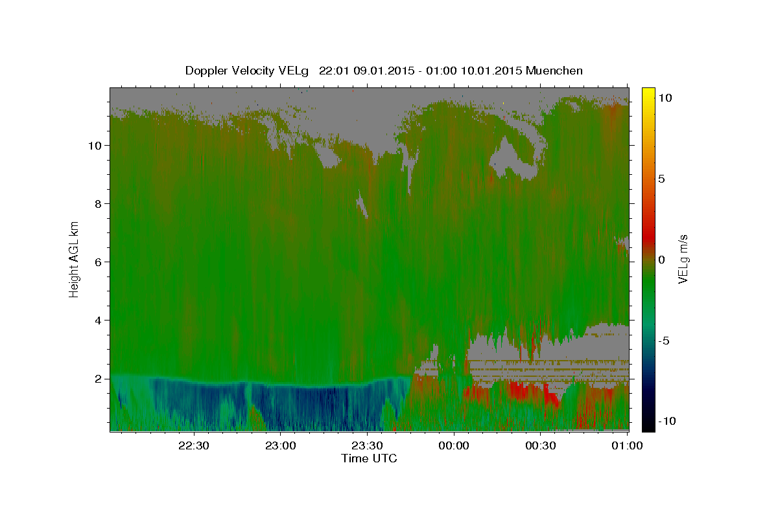Click the 00:30 time tick label
The image size is (778, 518).
[540, 445]
